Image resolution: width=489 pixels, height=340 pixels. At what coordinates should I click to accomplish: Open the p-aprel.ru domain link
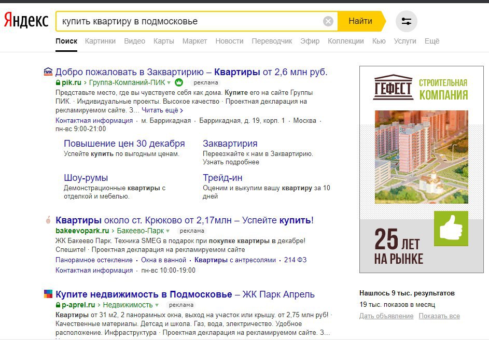[78, 305]
